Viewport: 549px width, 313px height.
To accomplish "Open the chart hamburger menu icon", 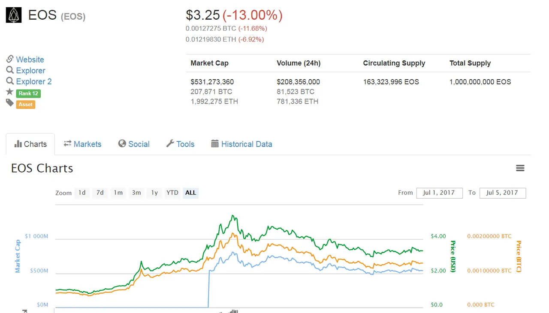I will (520, 168).
